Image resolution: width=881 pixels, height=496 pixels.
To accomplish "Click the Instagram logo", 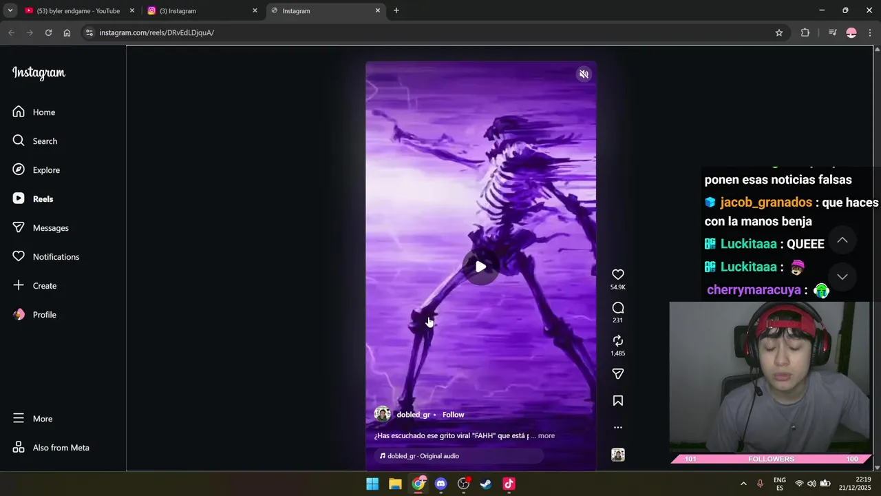I will point(39,73).
